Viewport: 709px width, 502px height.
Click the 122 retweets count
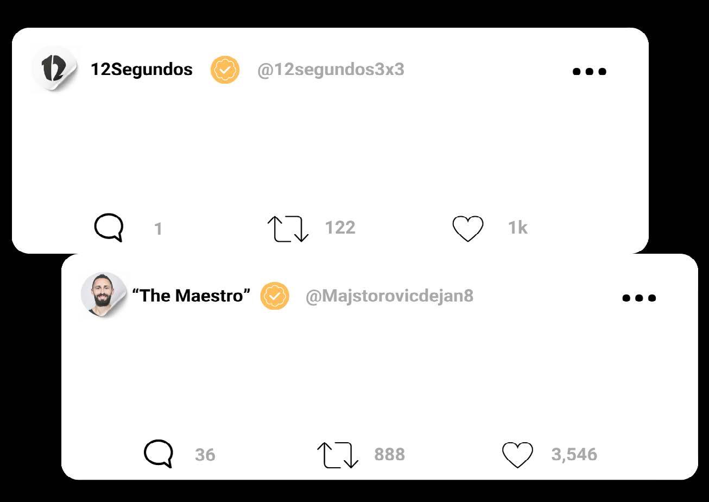(x=340, y=228)
